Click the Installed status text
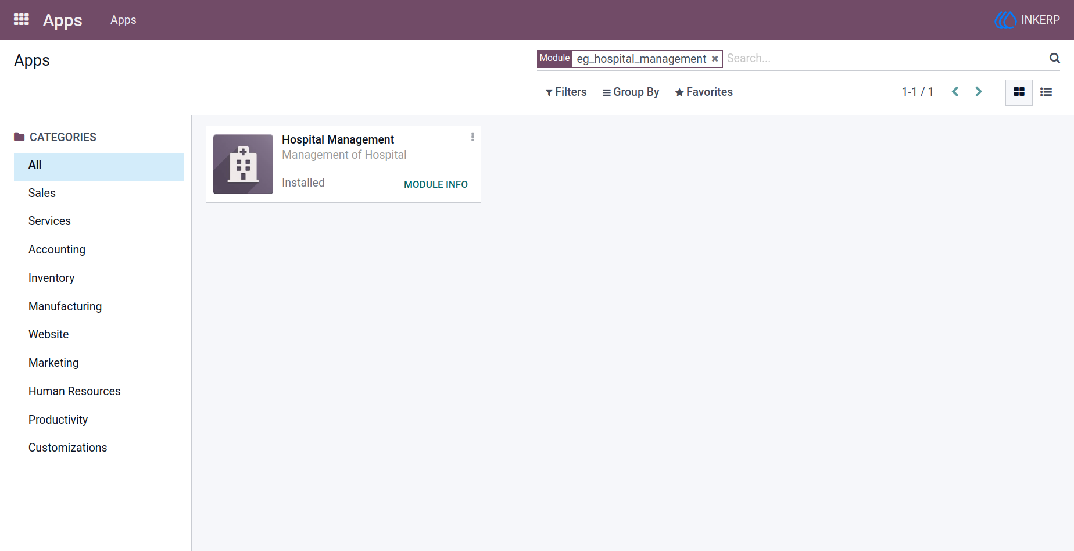1074x551 pixels. tap(303, 183)
